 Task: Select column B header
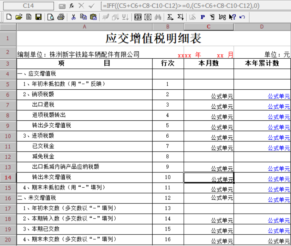(168, 27)
